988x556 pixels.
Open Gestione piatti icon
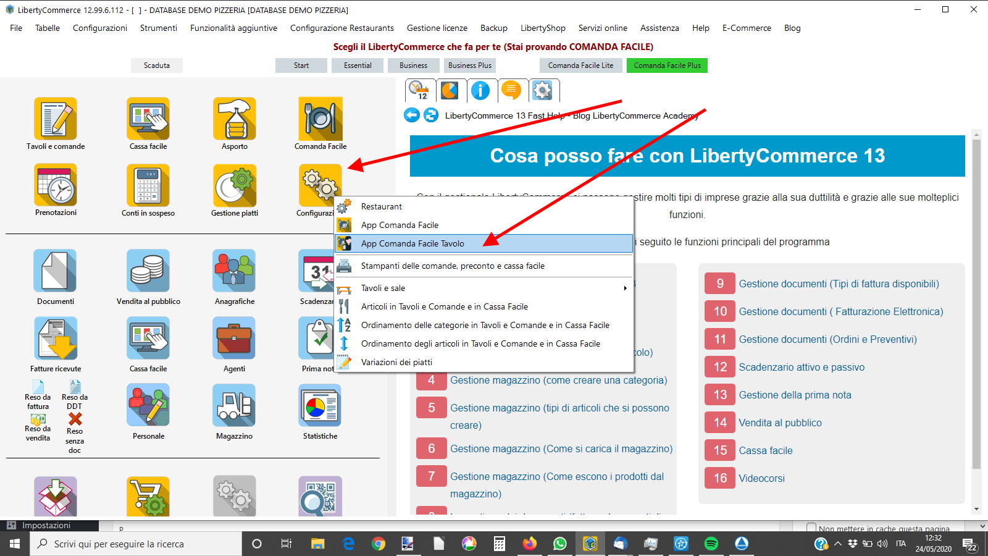coord(235,185)
